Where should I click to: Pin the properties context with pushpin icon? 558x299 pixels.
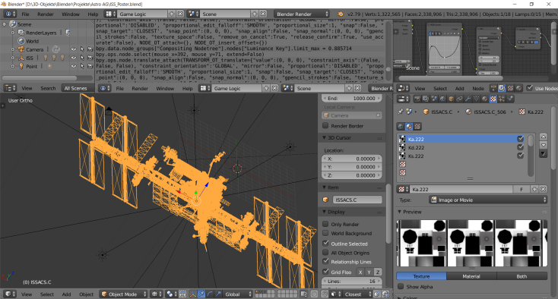tap(401, 112)
